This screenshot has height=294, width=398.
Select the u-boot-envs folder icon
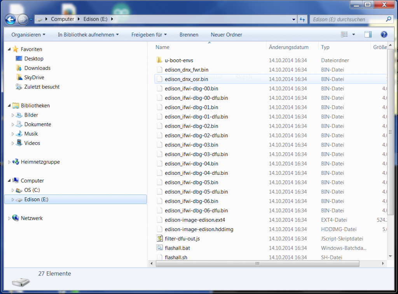click(x=159, y=60)
